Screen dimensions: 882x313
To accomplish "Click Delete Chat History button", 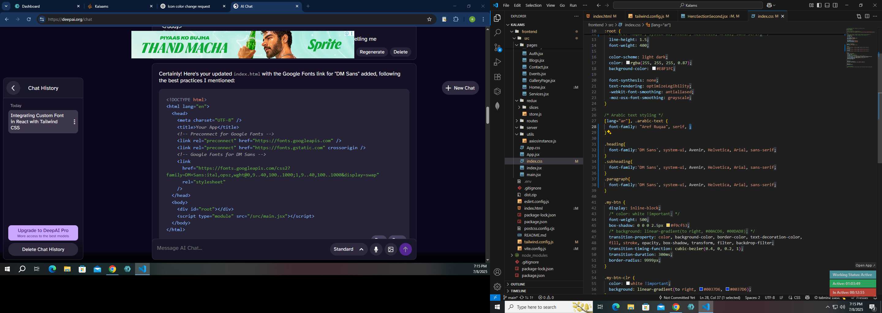I will pyautogui.click(x=43, y=249).
